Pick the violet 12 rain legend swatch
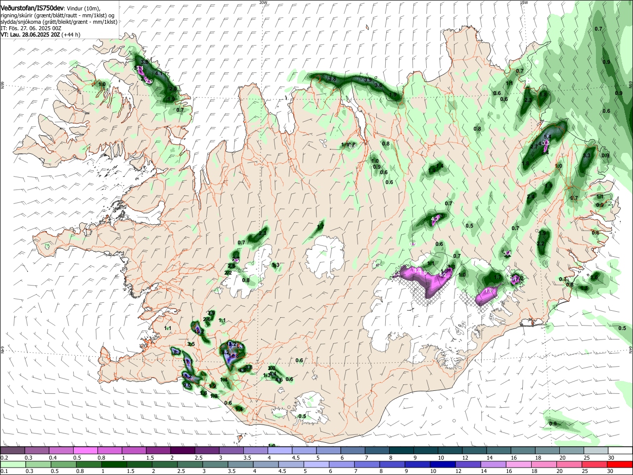Viewport: 633px width, 475px height. (x=467, y=465)
